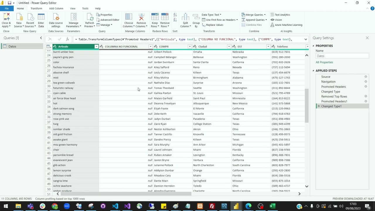375x211 pixels.
Task: Click the vertical scrollbar down arrow
Action: tap(307, 186)
